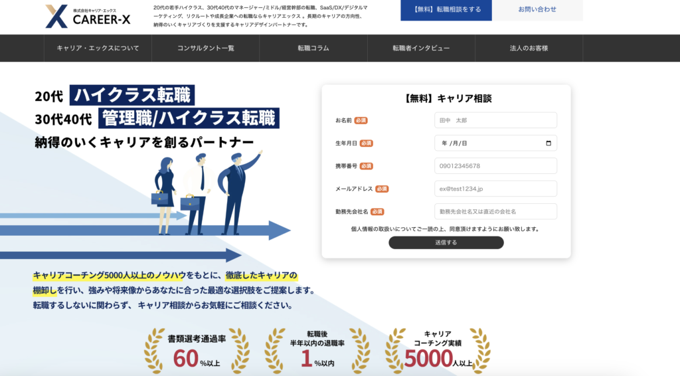Screen dimensions: 680x376
Task: Select the 転職コラム navigation item
Action: 313,48
